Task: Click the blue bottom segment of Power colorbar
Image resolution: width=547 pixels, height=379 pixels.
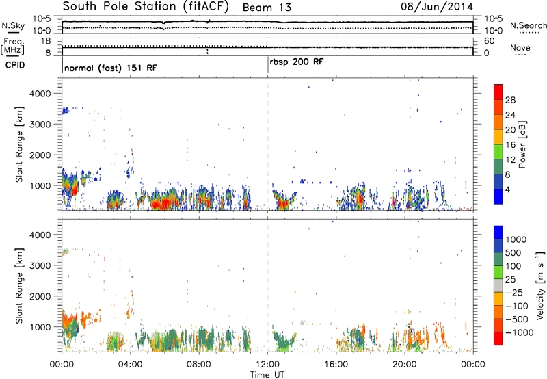Action: coord(498,196)
